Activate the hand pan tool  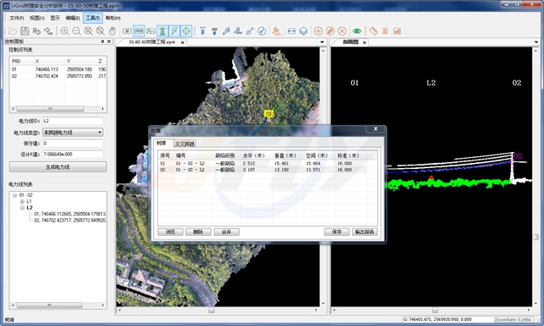[x=111, y=31]
